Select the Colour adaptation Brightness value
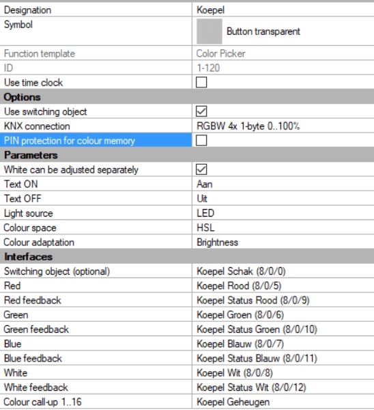 (283, 242)
